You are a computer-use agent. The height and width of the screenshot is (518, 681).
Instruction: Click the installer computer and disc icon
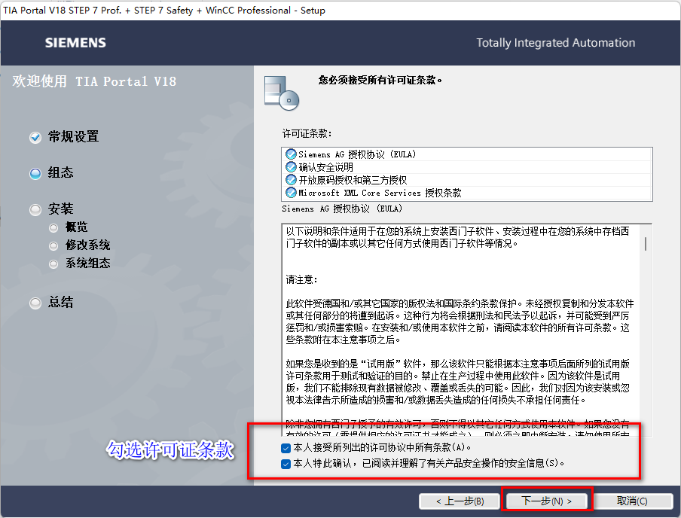(282, 93)
